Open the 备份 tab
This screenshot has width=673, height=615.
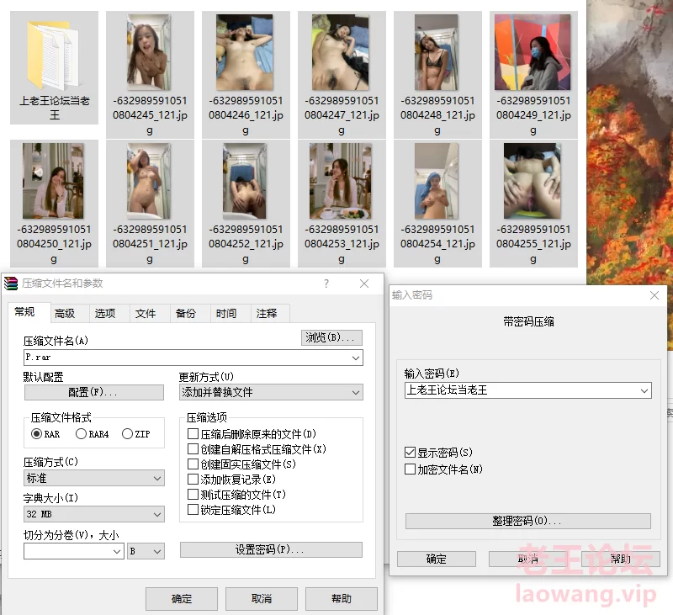pyautogui.click(x=186, y=314)
